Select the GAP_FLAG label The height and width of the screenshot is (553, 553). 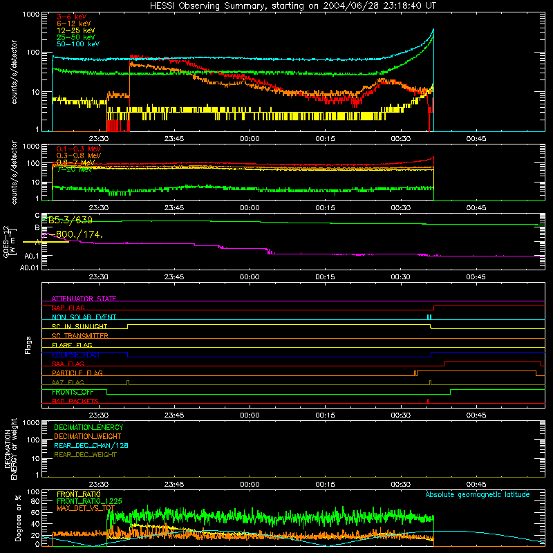point(68,308)
